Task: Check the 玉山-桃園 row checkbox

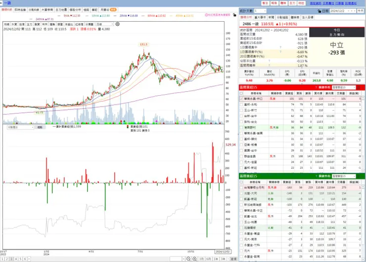Action: pyautogui.click(x=241, y=222)
